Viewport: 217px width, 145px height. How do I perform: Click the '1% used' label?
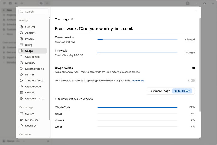(190, 53)
